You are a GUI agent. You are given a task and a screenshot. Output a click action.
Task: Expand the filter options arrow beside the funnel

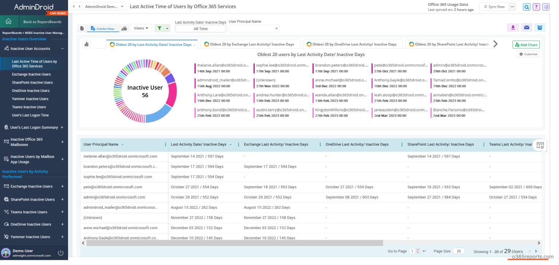[167, 28]
